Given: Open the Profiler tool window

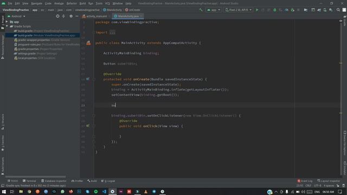Looking at the screenshot, I should [77, 181].
